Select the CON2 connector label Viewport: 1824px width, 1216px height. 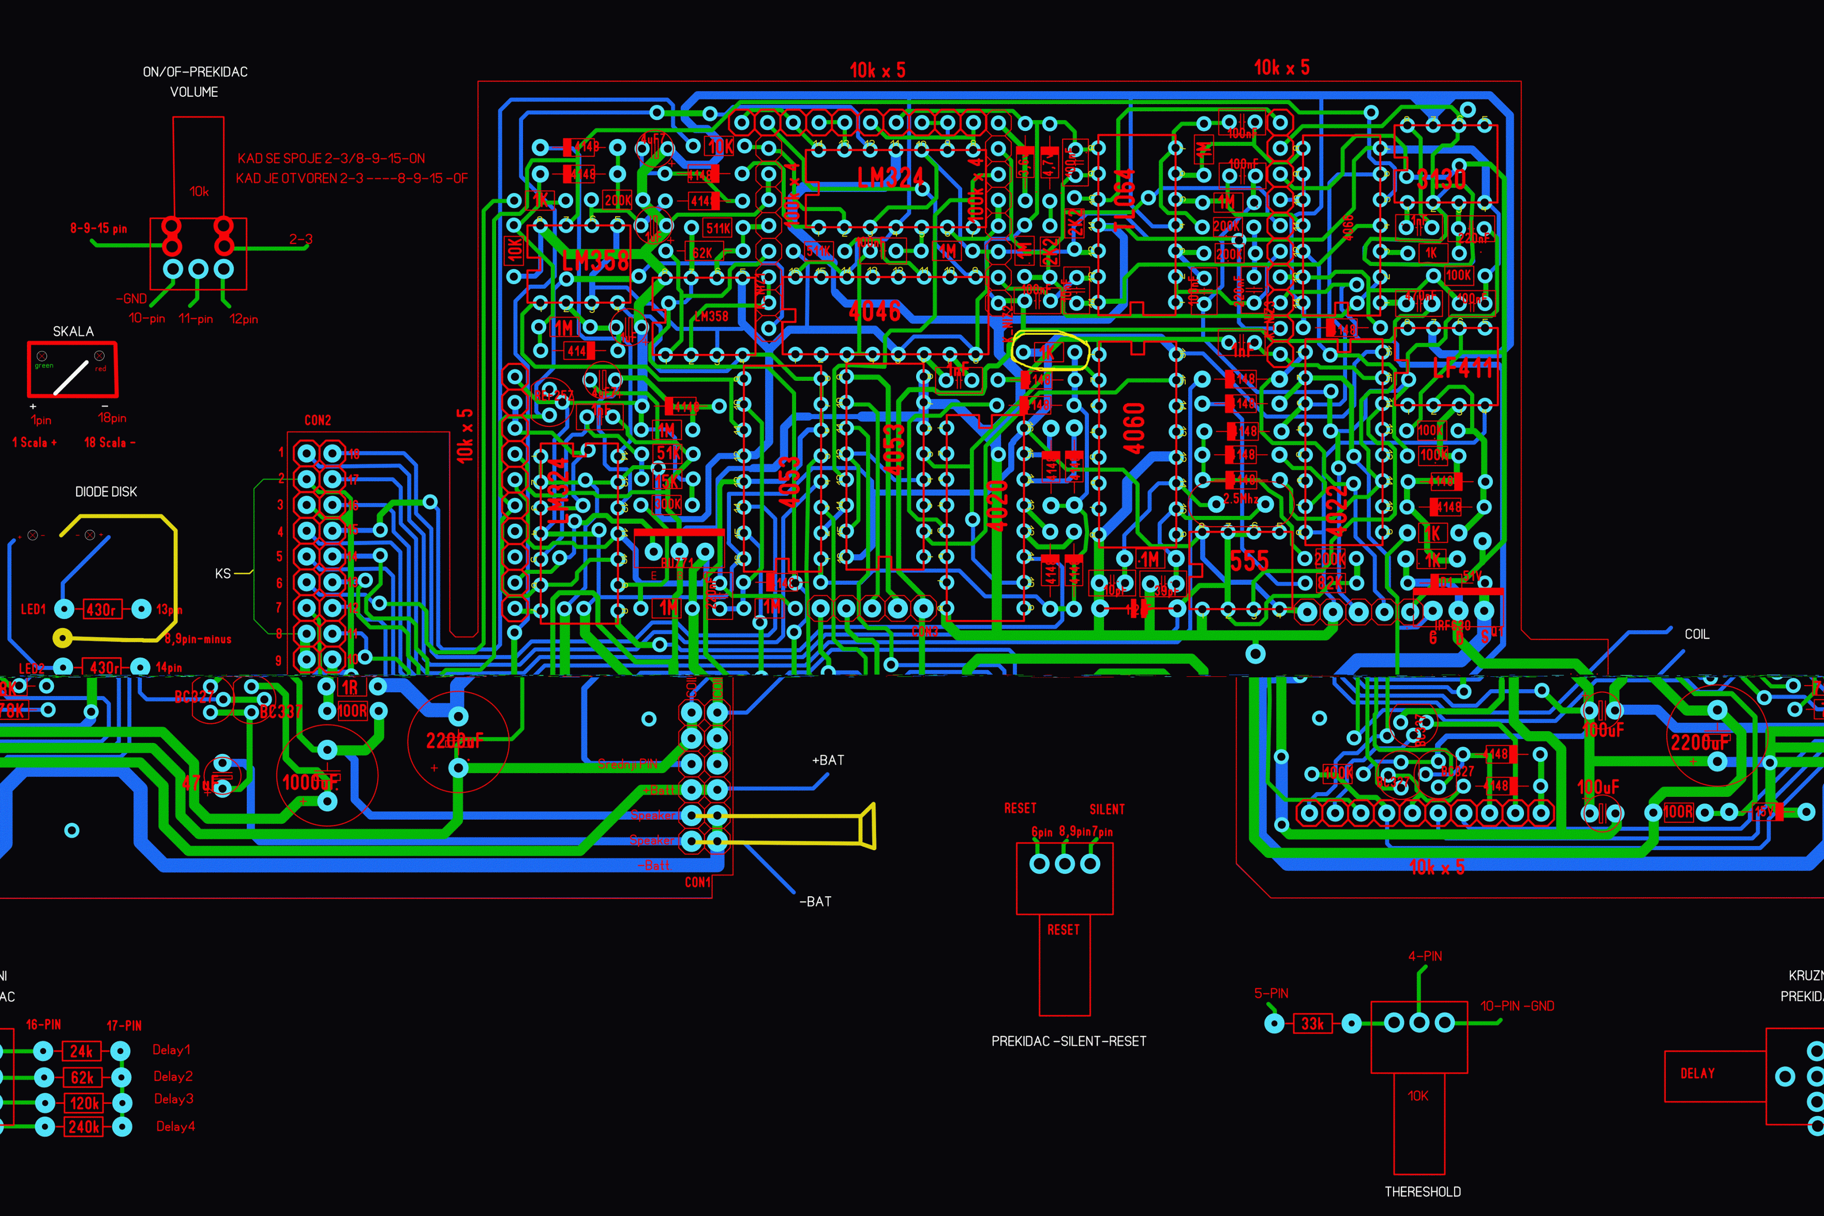[317, 420]
